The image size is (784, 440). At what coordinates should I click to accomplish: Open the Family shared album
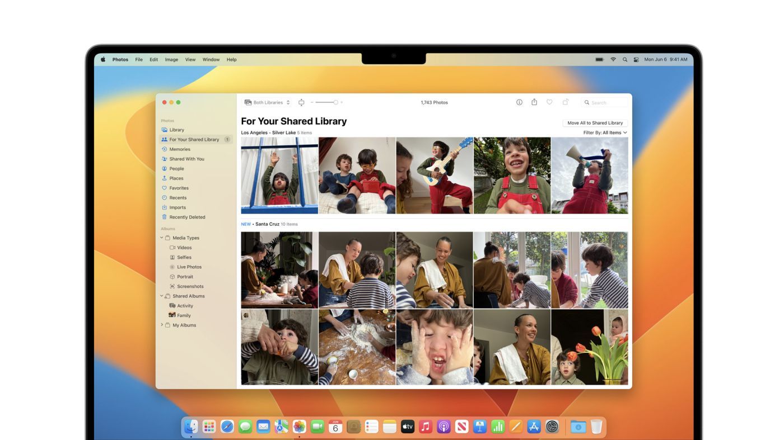196,315
